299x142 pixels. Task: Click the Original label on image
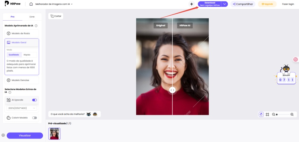[x=161, y=25]
